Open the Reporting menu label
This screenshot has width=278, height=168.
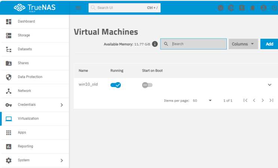(x=25, y=146)
